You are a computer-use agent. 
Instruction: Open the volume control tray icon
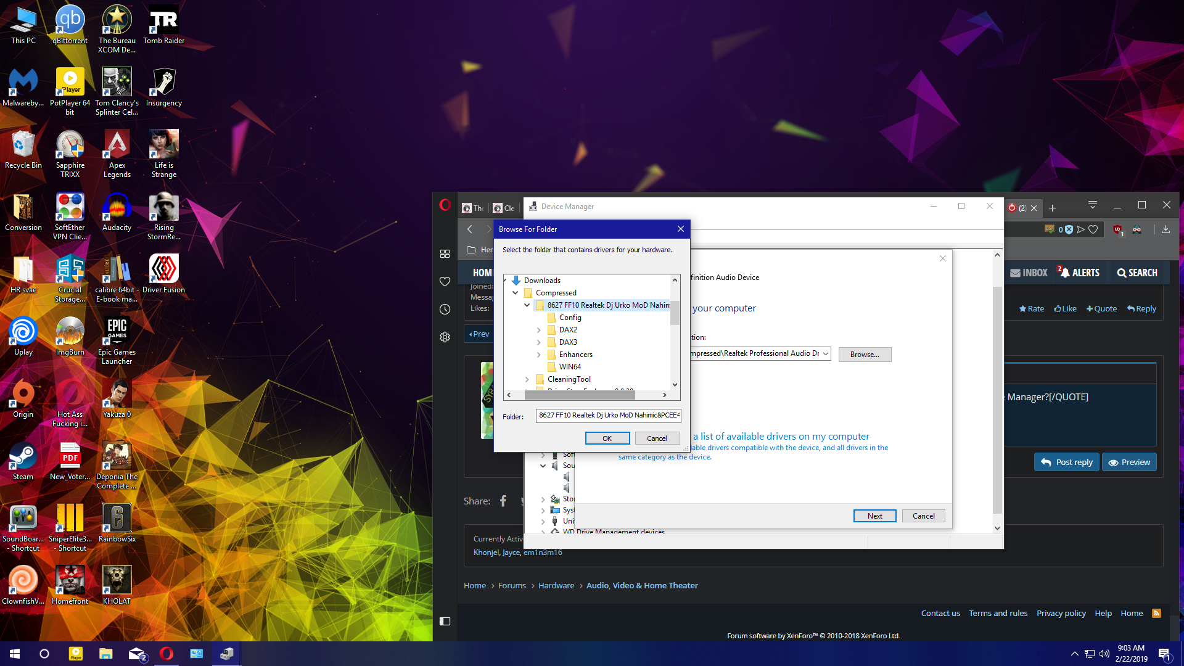point(1104,654)
